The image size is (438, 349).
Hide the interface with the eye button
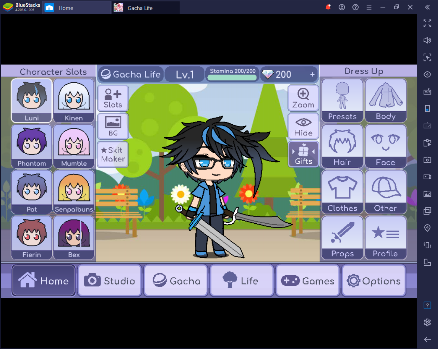pos(304,126)
